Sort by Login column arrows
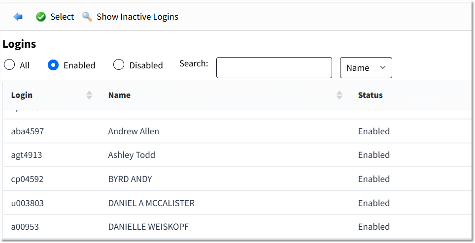 pyautogui.click(x=89, y=95)
